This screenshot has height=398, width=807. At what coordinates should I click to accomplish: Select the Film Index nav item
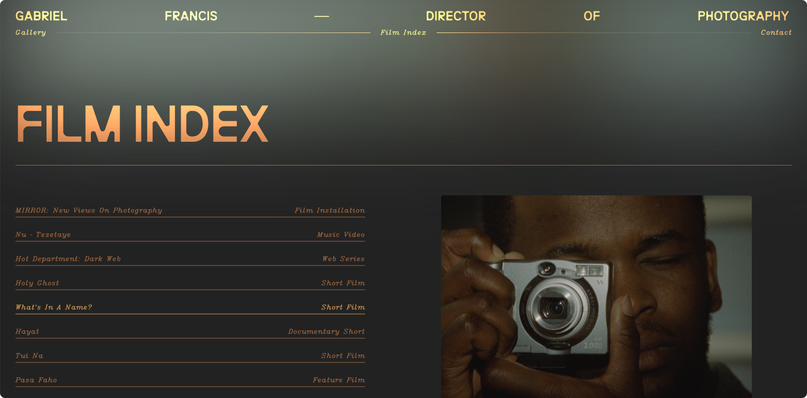pos(403,32)
